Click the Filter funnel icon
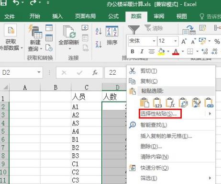The width and height of the screenshot is (221, 184). [x=133, y=30]
